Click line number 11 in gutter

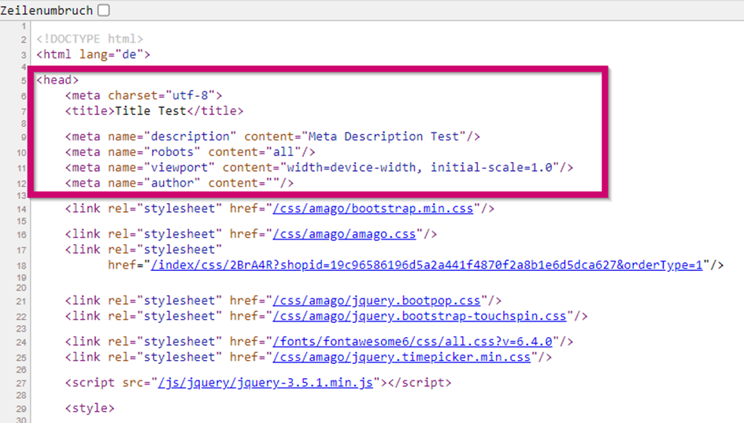(x=21, y=169)
